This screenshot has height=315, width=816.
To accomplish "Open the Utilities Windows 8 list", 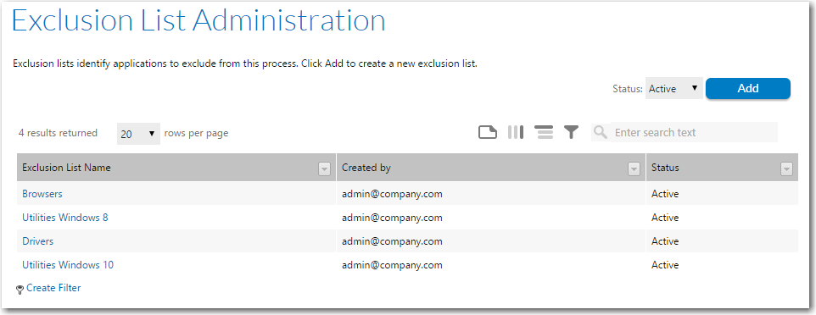I will coord(65,218).
